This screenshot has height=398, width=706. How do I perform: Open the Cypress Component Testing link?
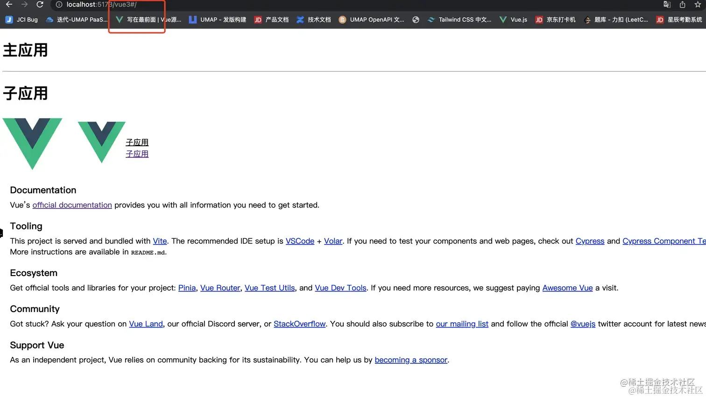pyautogui.click(x=664, y=241)
